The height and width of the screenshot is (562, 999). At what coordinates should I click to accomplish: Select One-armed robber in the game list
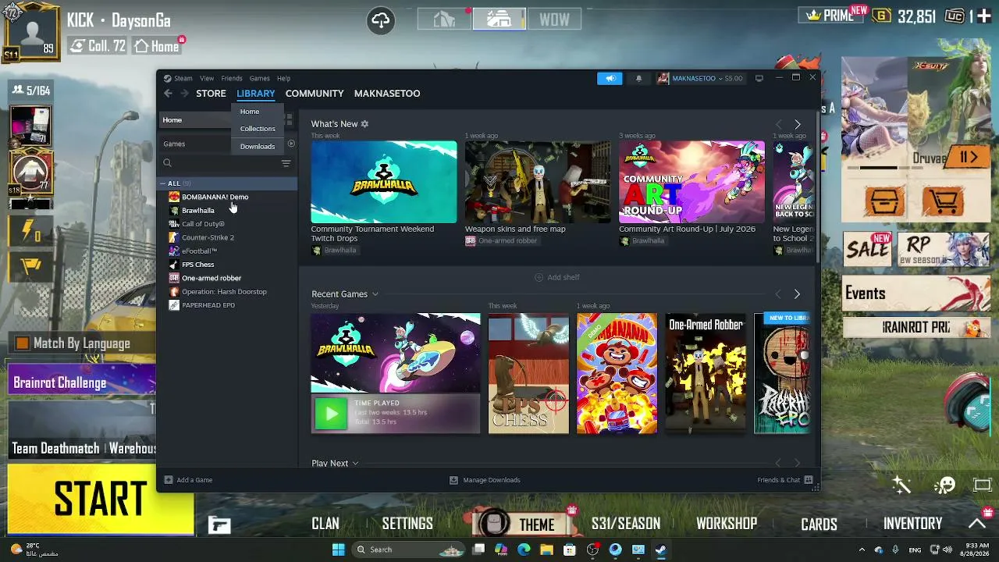[x=212, y=278]
